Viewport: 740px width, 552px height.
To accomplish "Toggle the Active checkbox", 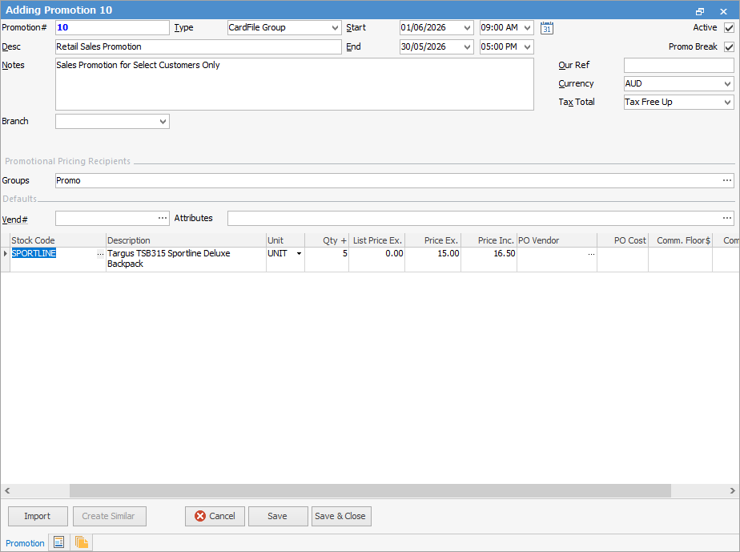I will point(729,28).
